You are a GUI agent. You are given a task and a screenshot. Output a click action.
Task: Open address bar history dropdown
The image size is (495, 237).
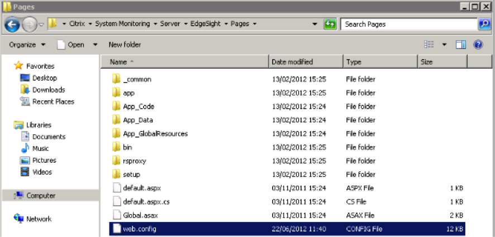pos(316,25)
